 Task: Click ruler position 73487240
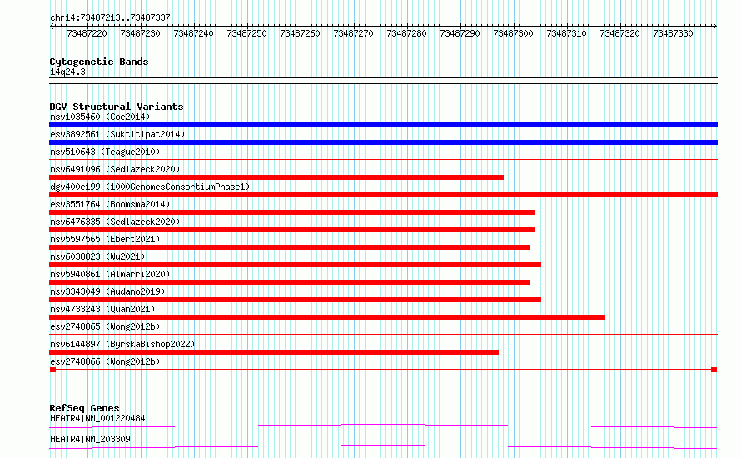(x=193, y=33)
